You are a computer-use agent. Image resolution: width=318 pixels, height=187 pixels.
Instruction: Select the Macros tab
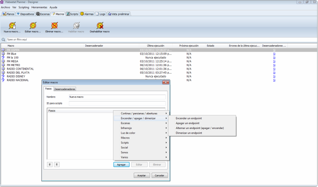[58, 14]
